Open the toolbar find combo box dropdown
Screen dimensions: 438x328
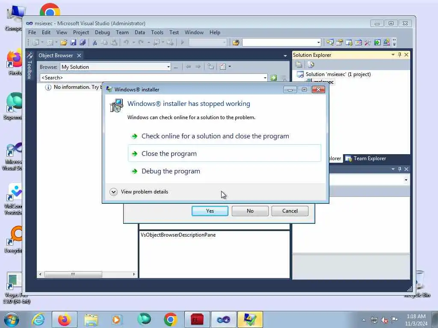tap(318, 42)
